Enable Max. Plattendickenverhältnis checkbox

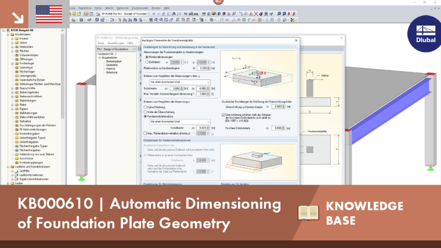tap(146, 133)
